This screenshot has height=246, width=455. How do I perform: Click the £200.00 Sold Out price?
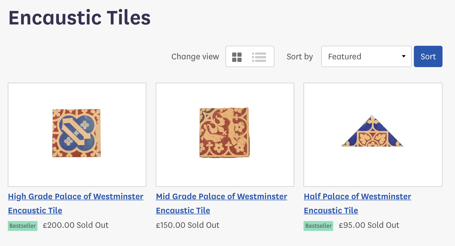[75, 225]
